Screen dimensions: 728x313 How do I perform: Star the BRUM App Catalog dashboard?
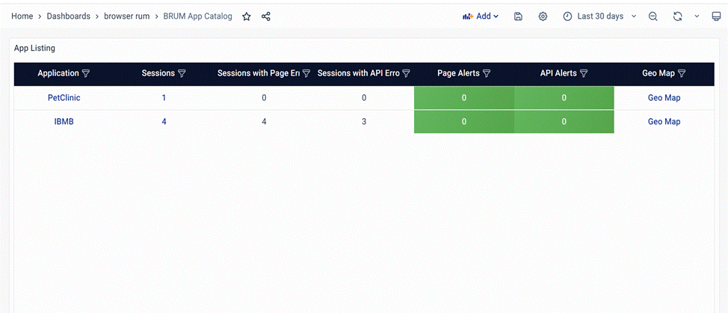[x=247, y=16]
